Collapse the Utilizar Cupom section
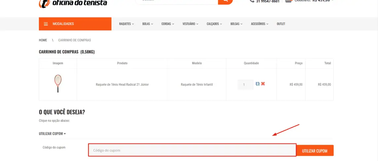 52,134
